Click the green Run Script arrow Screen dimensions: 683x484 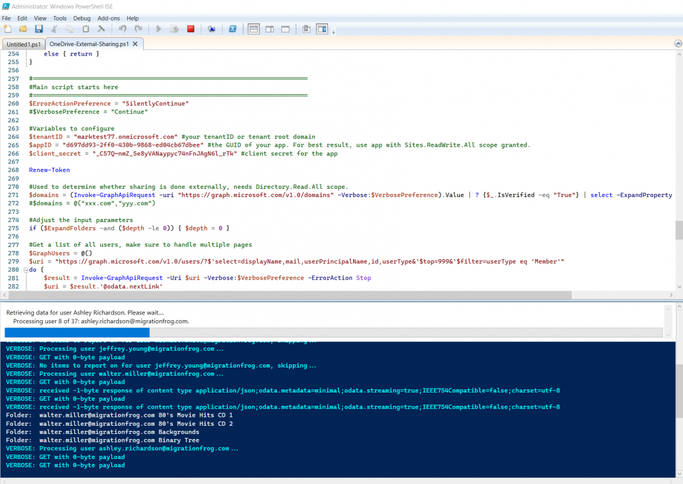click(159, 29)
